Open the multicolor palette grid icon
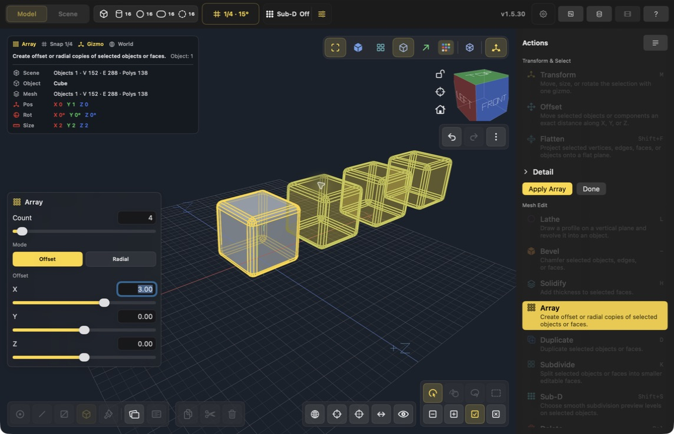 [446, 48]
